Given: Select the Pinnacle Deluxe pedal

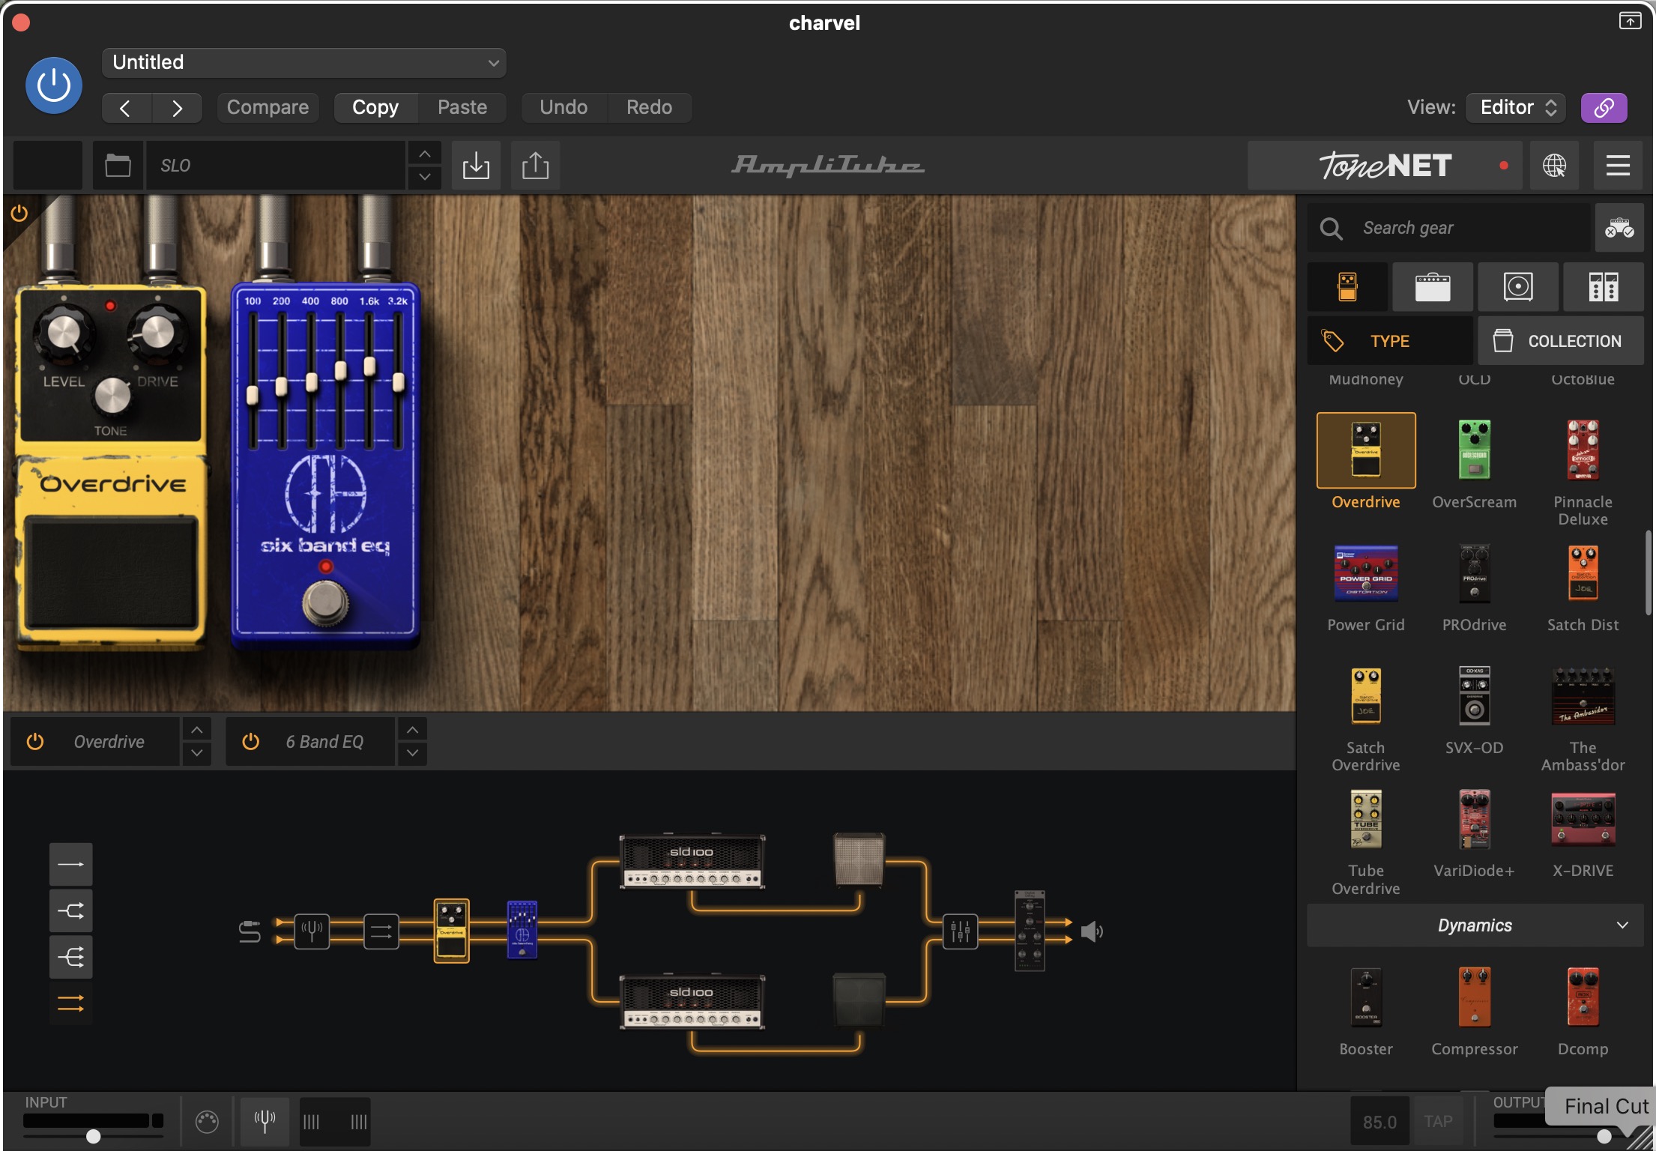Looking at the screenshot, I should [1583, 450].
